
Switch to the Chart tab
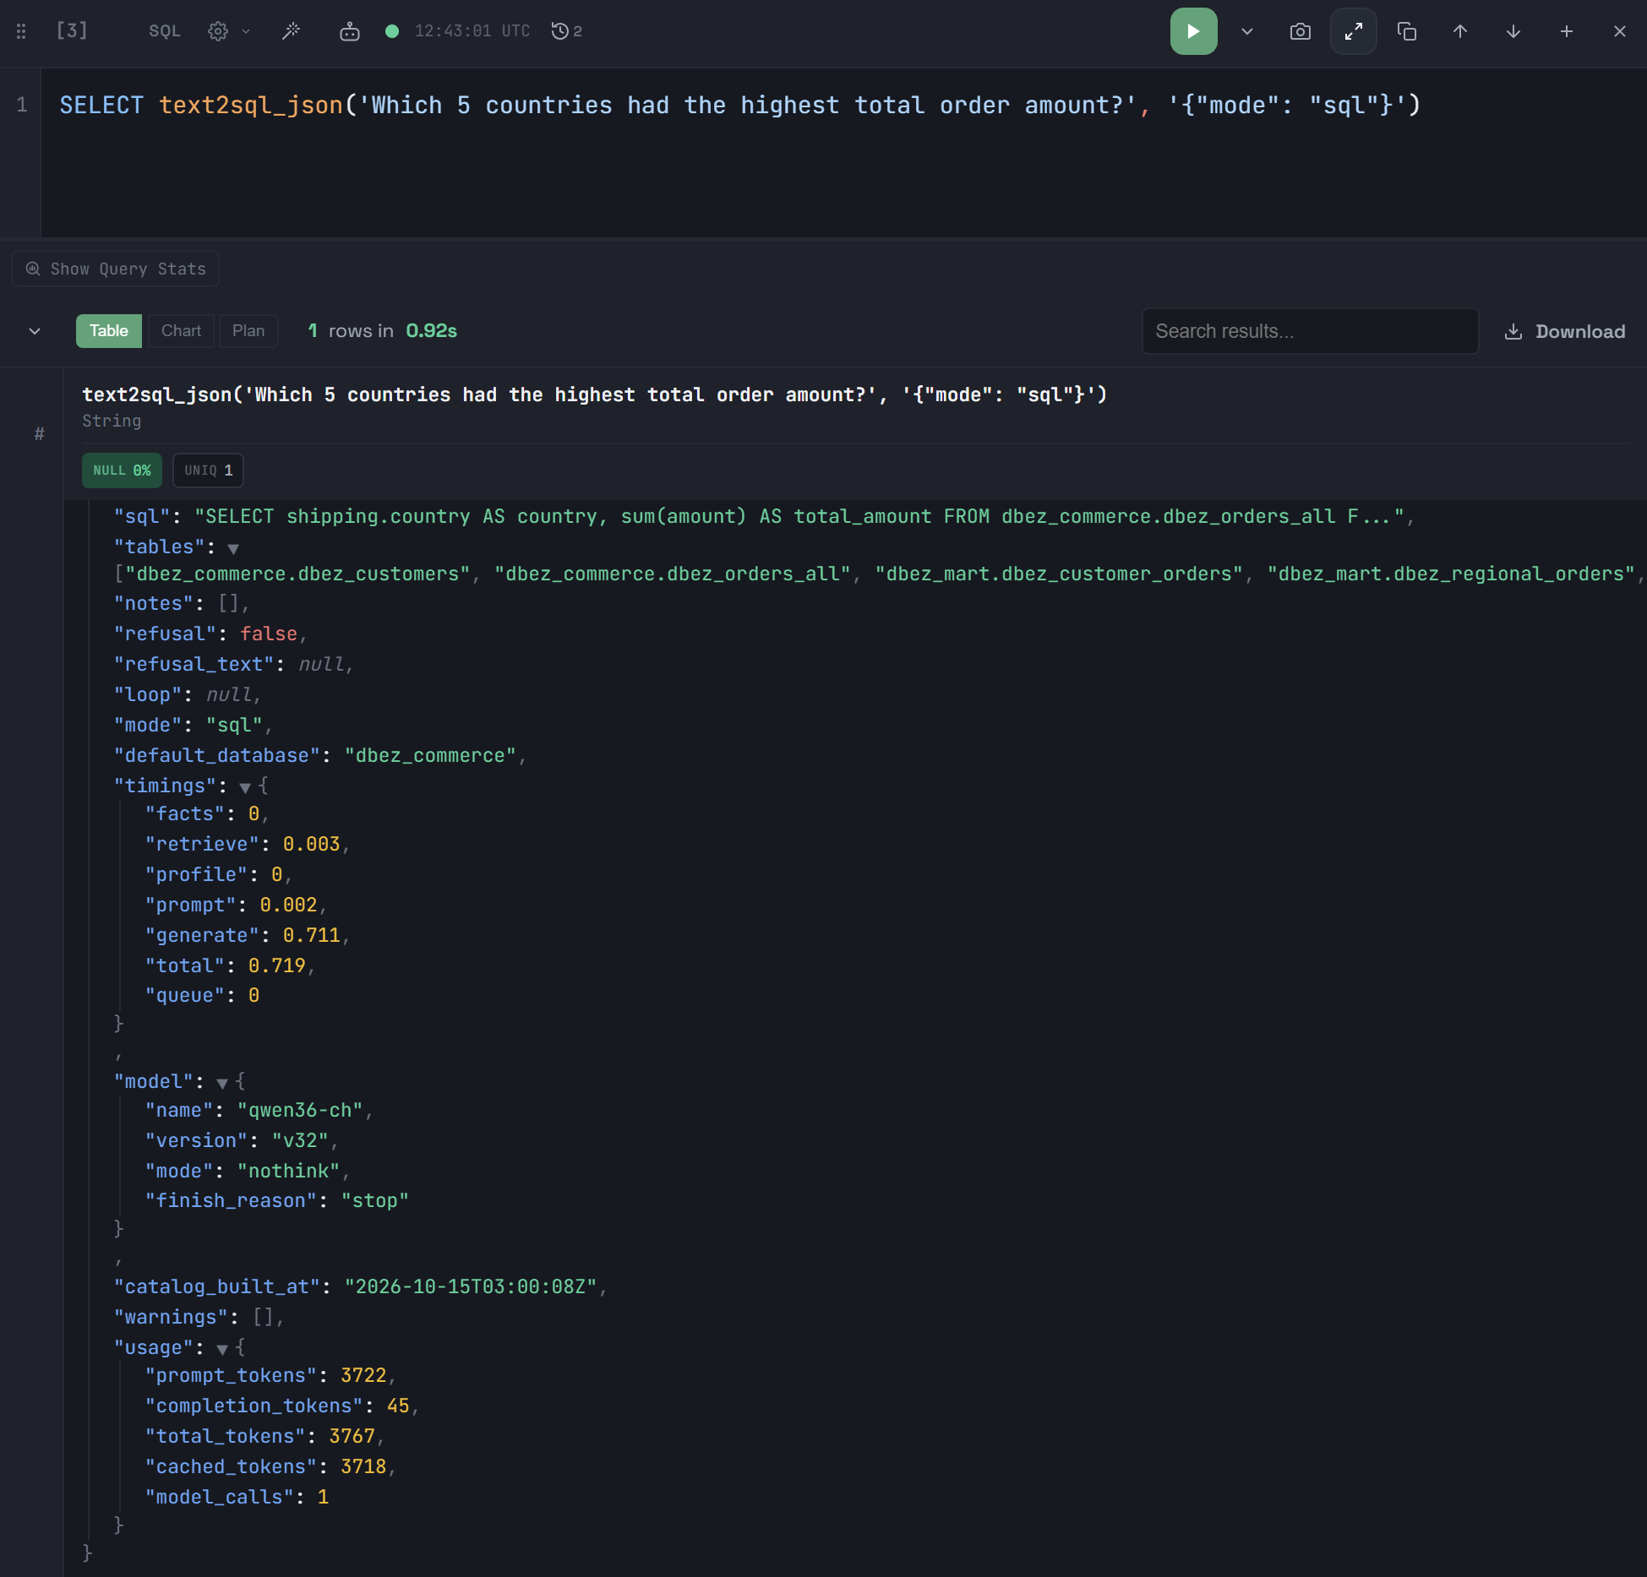click(181, 330)
